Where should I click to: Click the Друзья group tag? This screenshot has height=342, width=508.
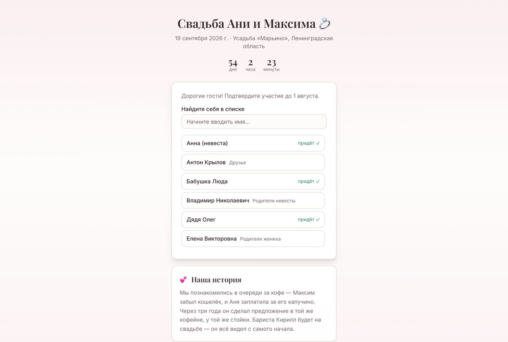tap(237, 163)
